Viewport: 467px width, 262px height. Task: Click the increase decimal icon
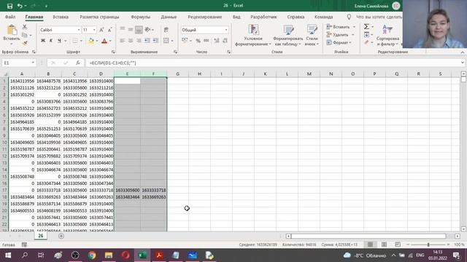pyautogui.click(x=217, y=41)
